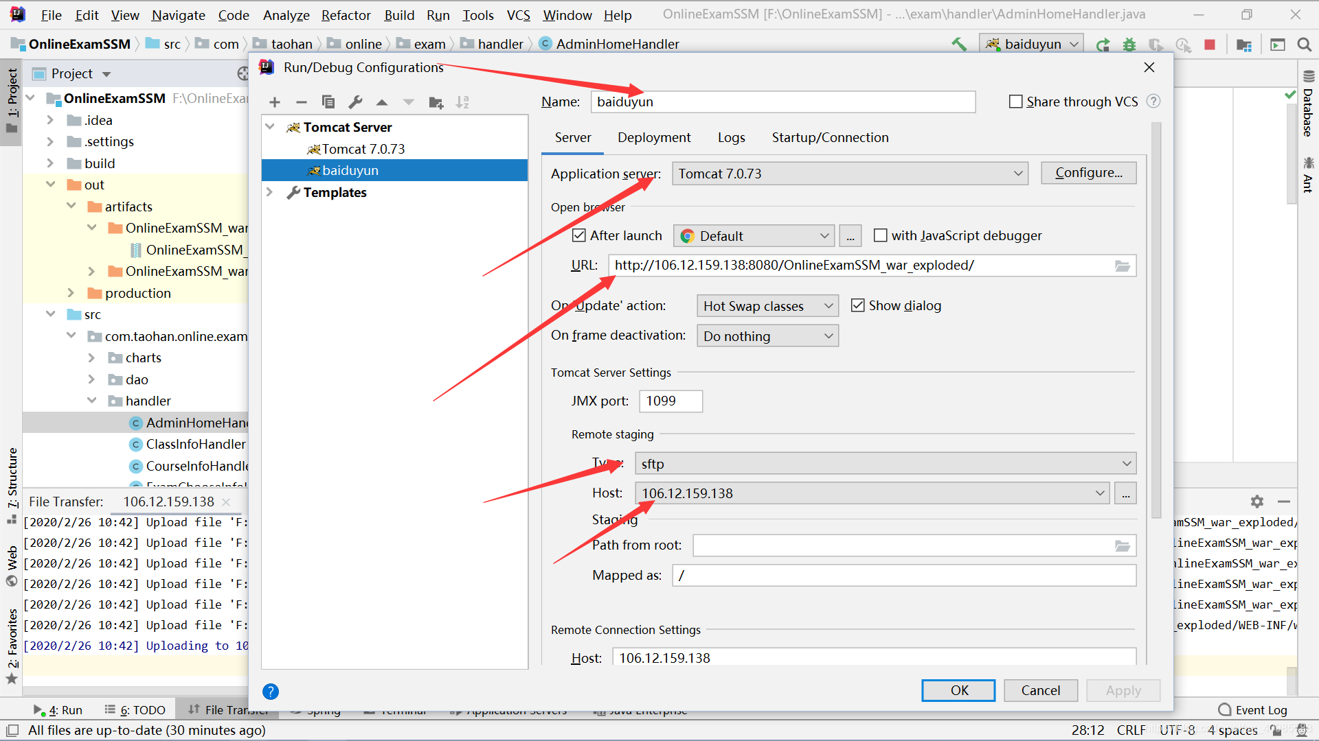Screen dimensions: 1319x741
Task: Toggle the with JavaScript debugger checkbox
Action: point(877,235)
